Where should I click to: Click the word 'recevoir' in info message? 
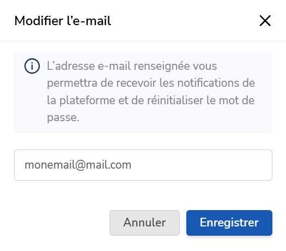point(136,83)
